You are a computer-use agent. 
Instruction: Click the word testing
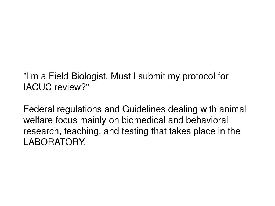coord(135,131)
